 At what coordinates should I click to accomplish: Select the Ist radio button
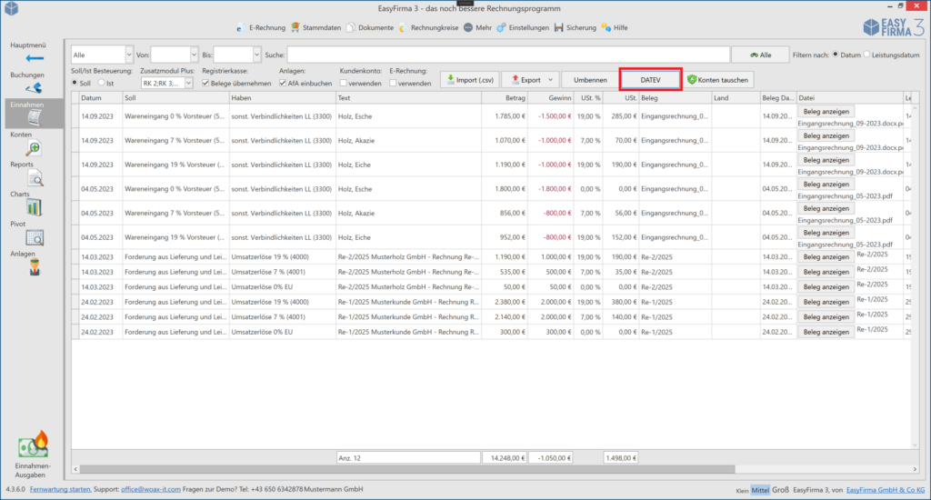pos(101,83)
